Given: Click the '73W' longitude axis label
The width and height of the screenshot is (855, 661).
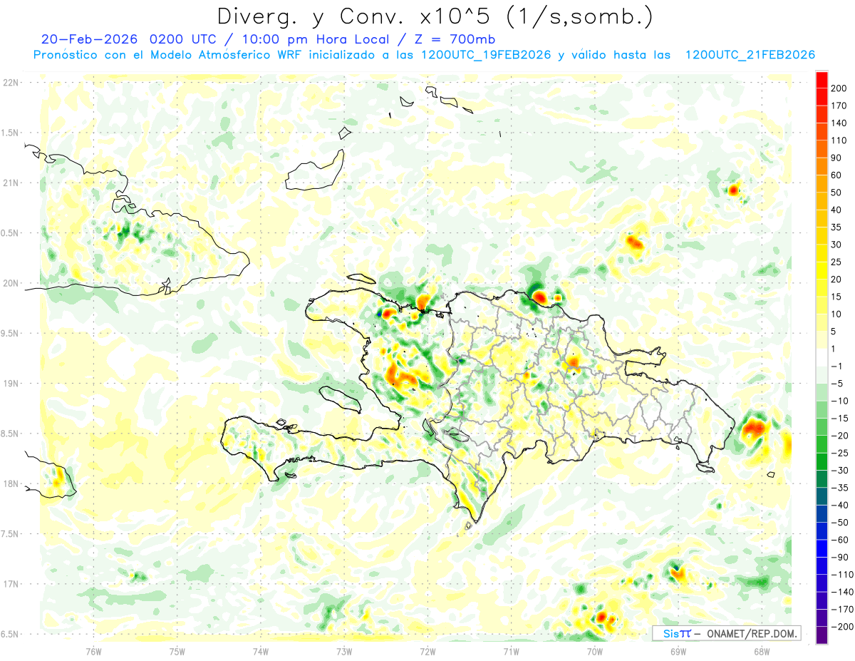Looking at the screenshot, I should point(344,651).
